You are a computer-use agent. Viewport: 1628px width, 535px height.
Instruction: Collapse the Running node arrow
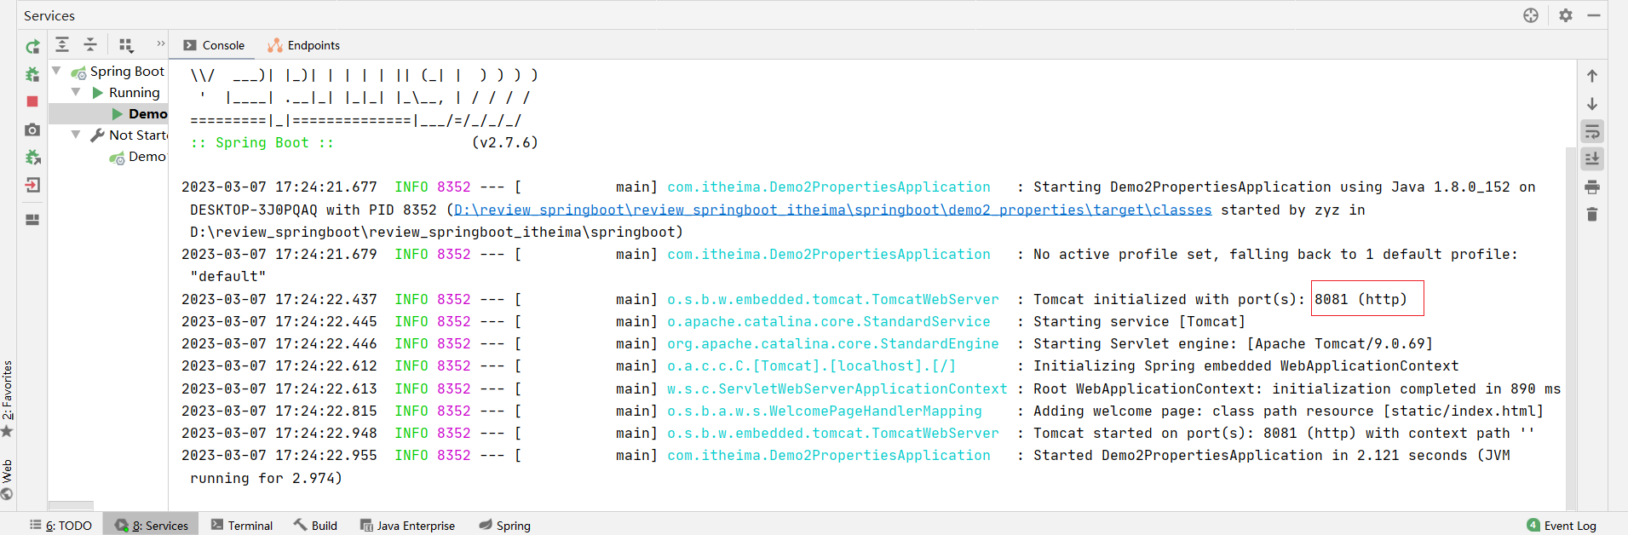point(76,92)
